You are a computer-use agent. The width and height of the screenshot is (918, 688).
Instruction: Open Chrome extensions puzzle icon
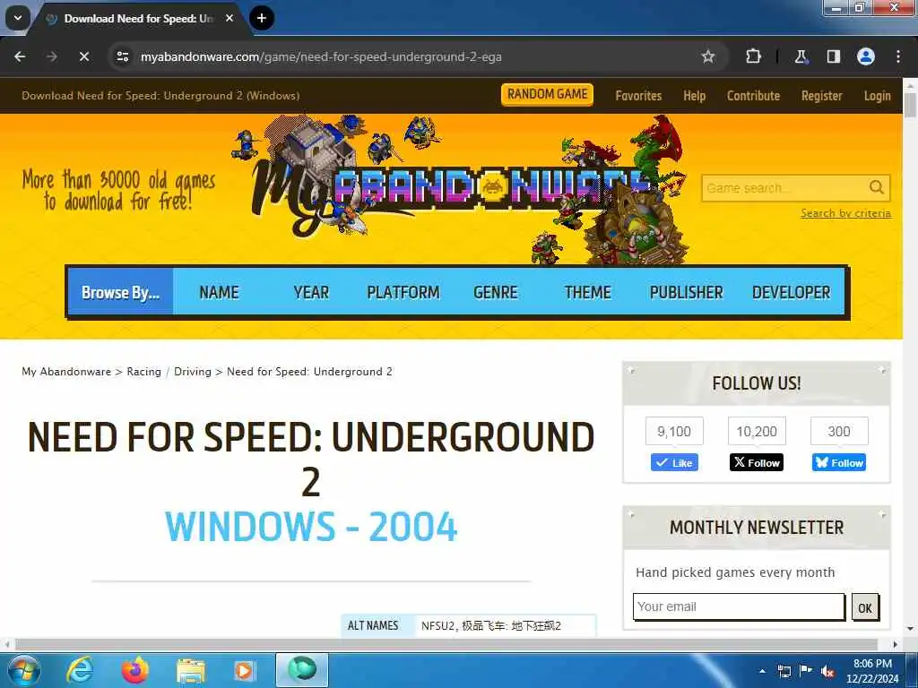(753, 56)
